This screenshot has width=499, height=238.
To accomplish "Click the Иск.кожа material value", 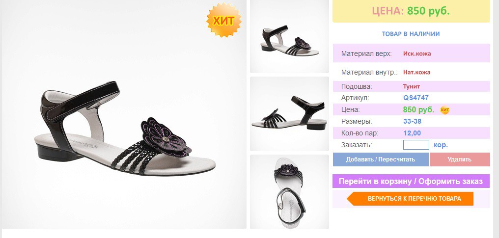I will [417, 53].
